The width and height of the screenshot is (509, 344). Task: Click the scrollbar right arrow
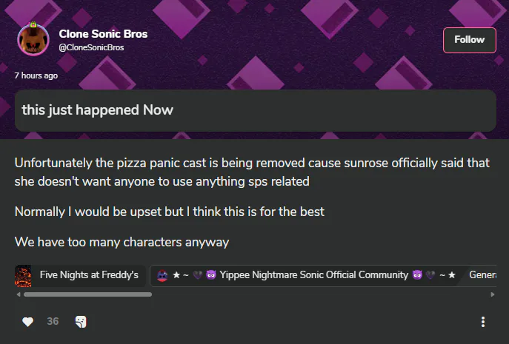tap(493, 294)
